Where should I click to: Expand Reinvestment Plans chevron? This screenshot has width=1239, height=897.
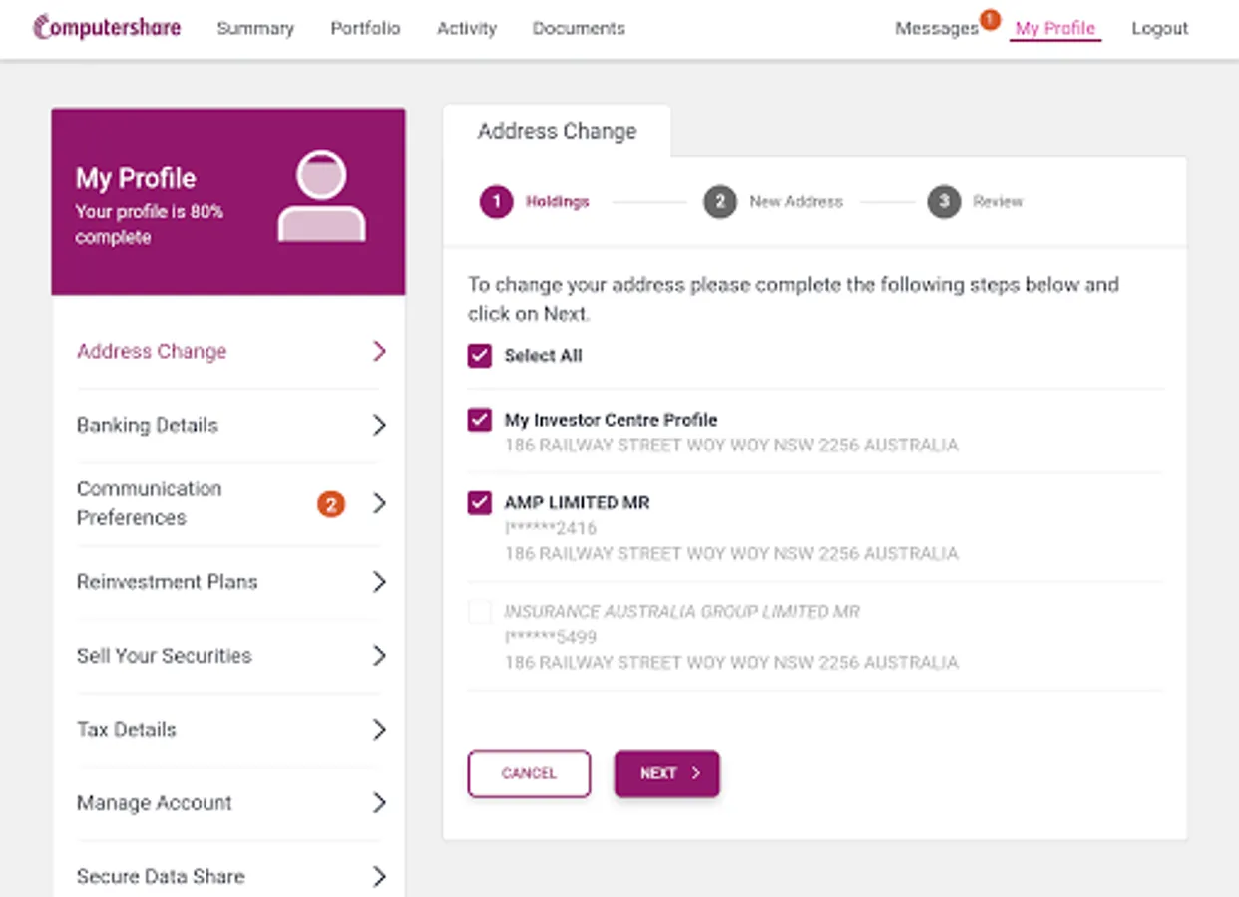pos(379,582)
